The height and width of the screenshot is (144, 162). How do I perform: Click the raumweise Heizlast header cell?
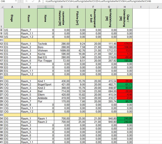62,18
